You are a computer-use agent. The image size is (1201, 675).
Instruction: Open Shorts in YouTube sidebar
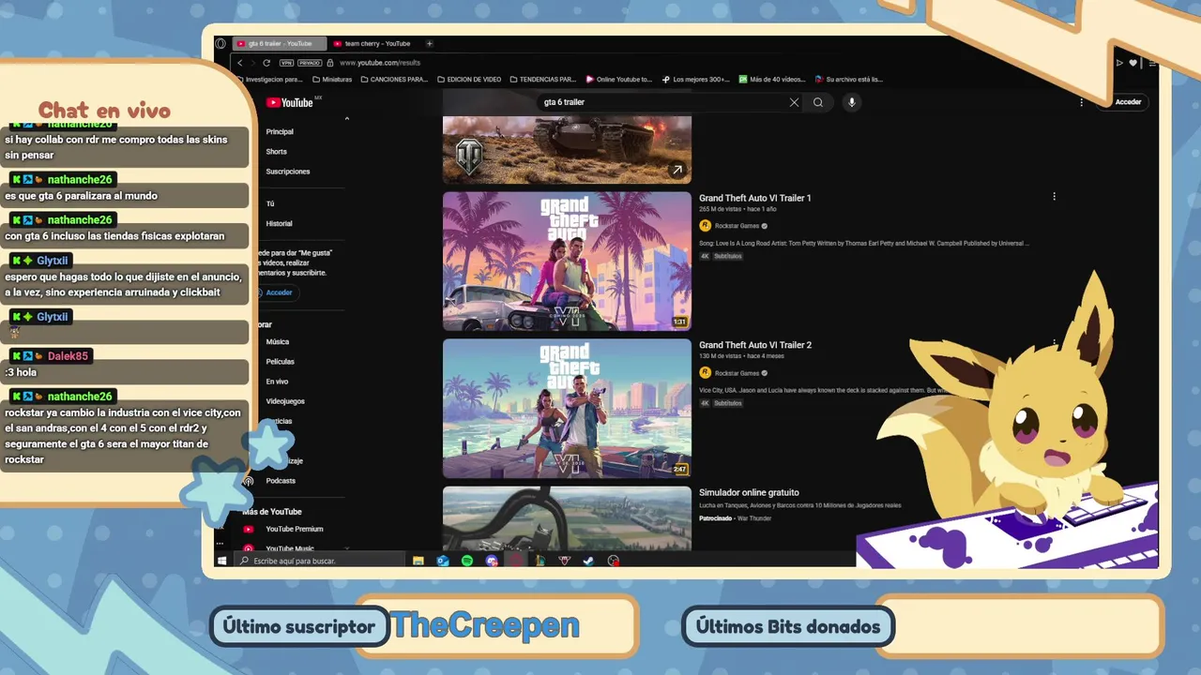point(276,152)
